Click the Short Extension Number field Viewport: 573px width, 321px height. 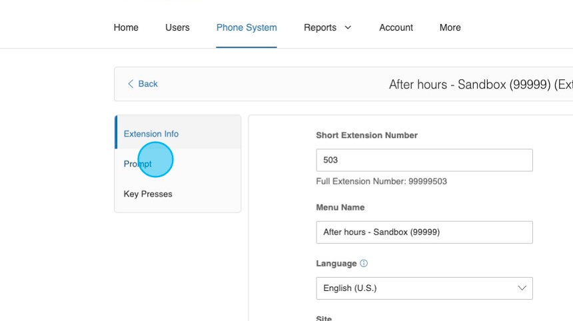click(424, 160)
